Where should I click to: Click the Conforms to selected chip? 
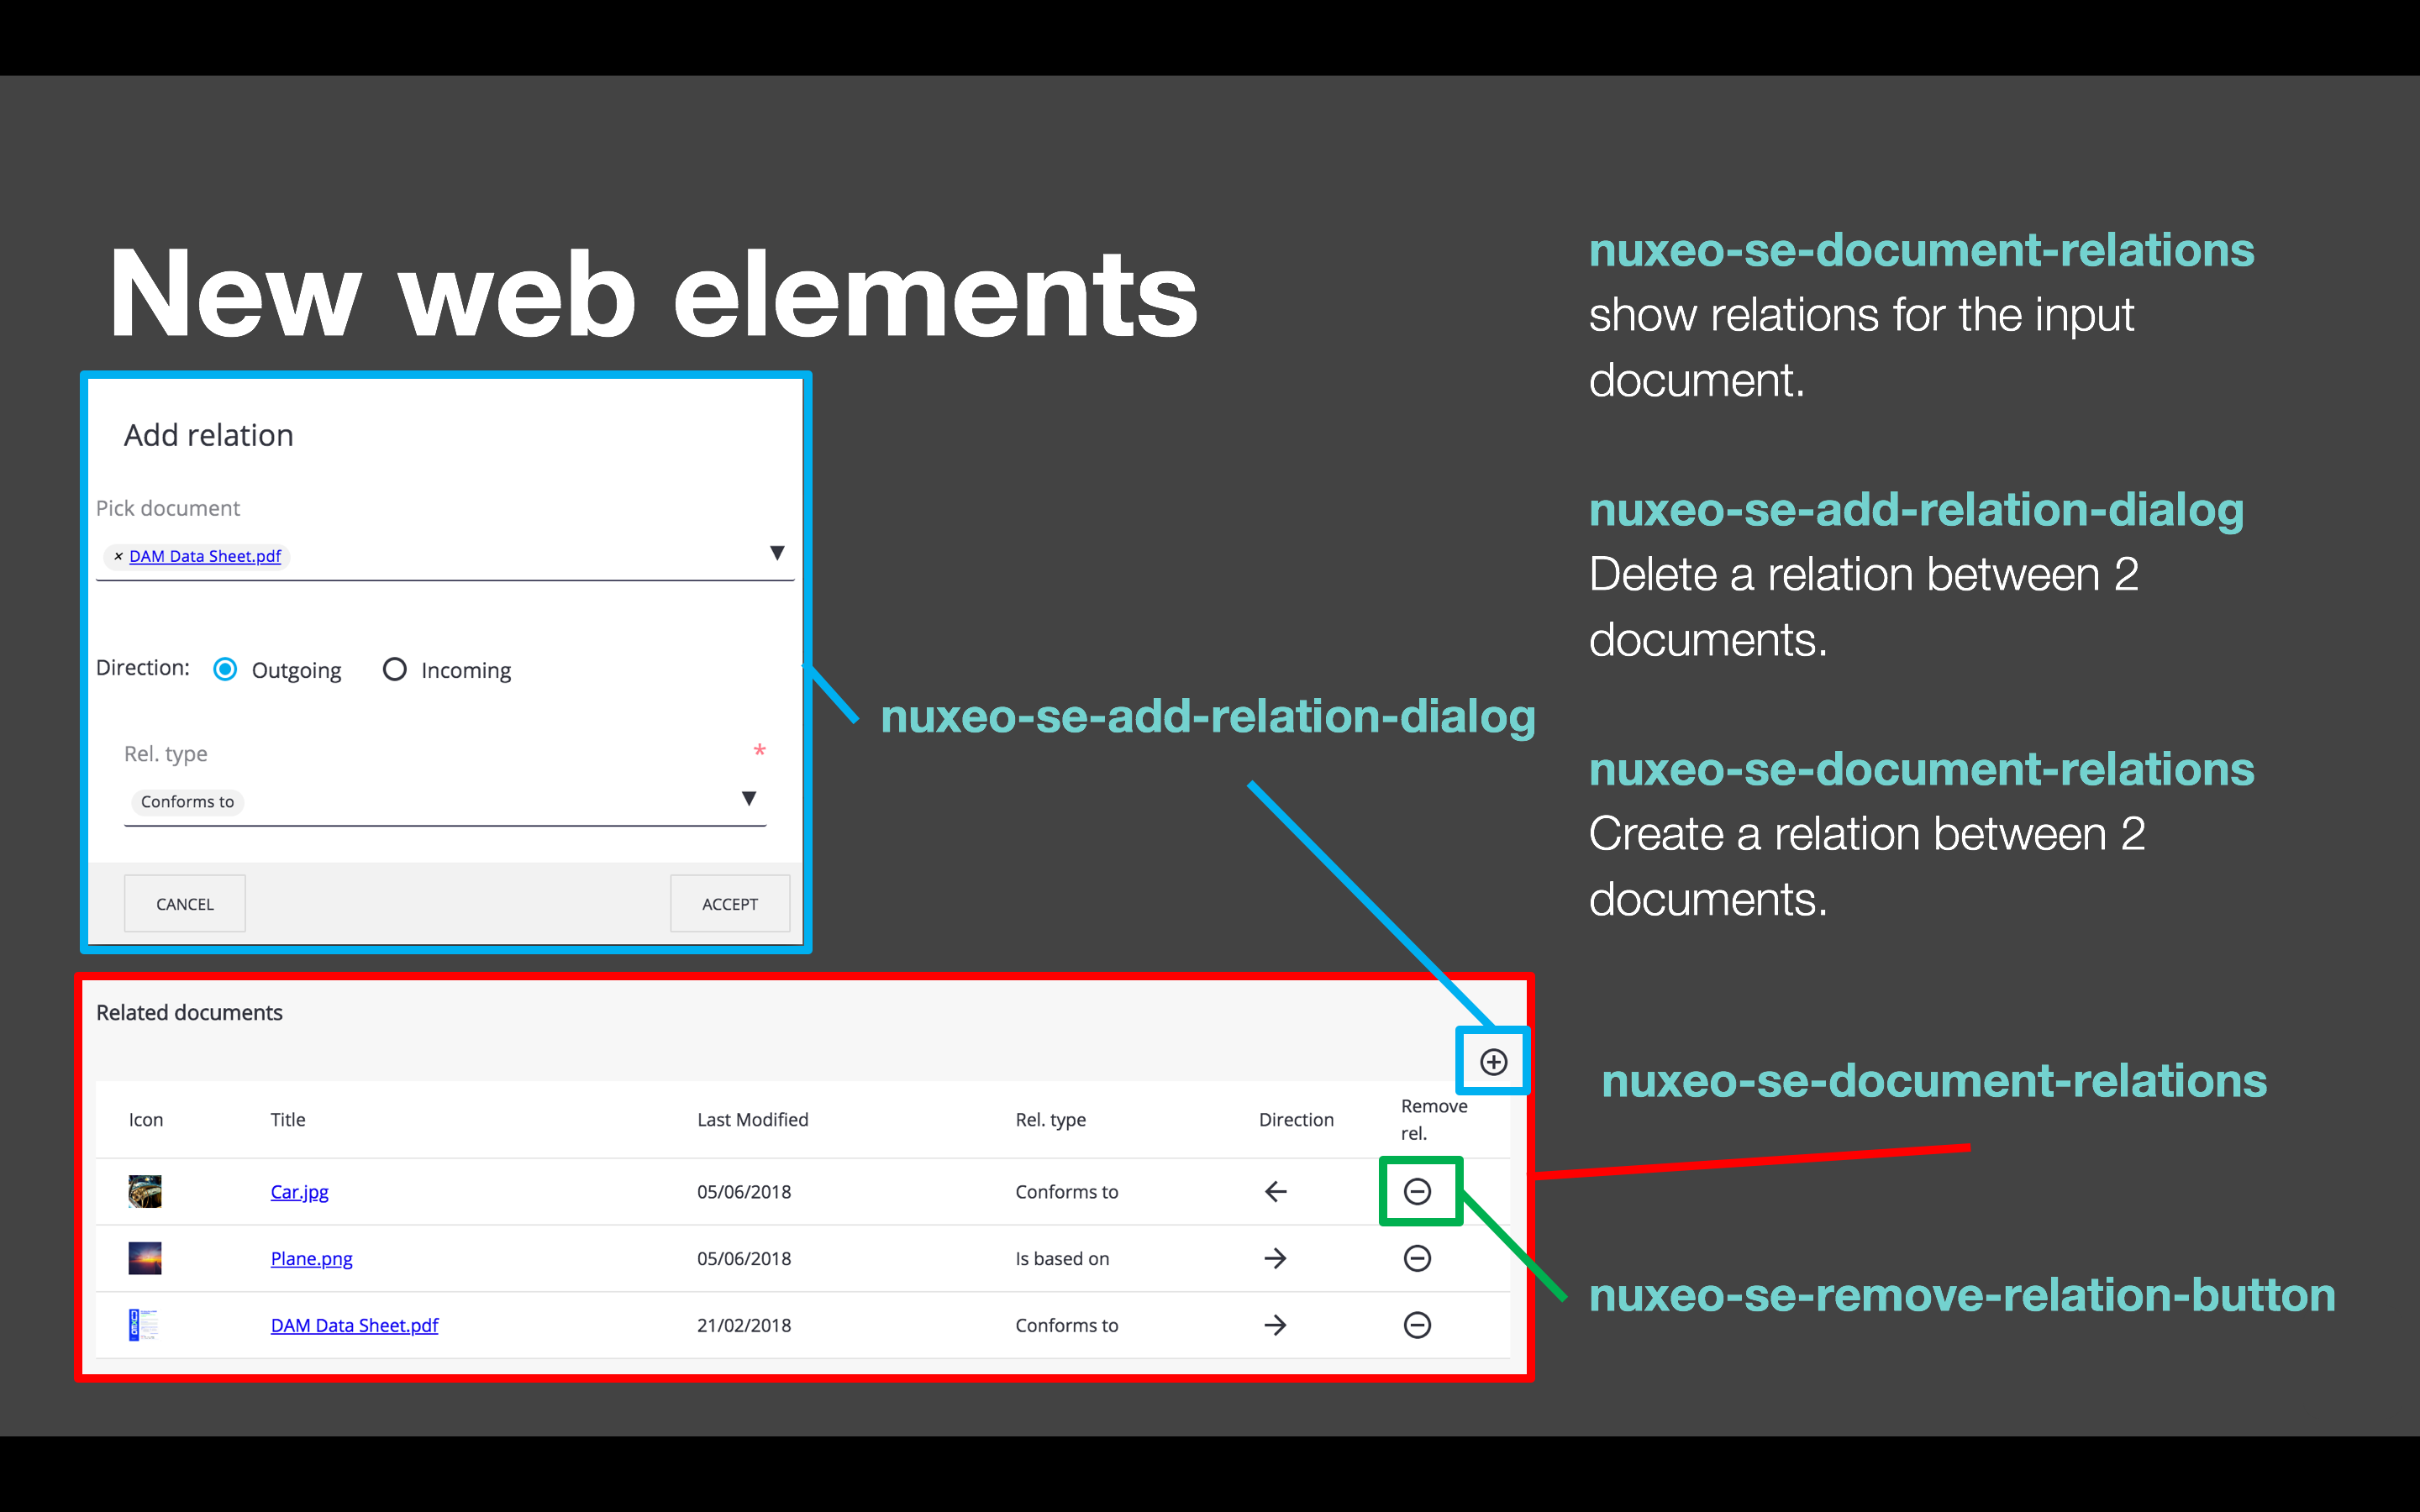[187, 802]
